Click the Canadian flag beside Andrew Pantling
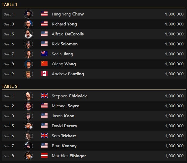187x163 pixels. 44,74
